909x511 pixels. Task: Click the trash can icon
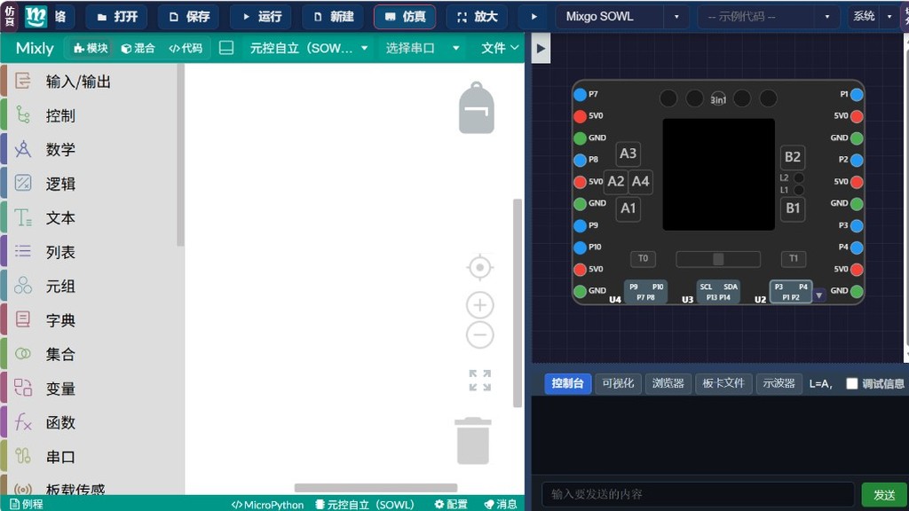(473, 441)
